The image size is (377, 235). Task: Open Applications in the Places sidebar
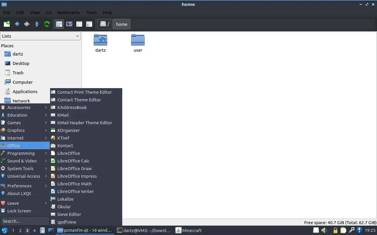pyautogui.click(x=25, y=92)
